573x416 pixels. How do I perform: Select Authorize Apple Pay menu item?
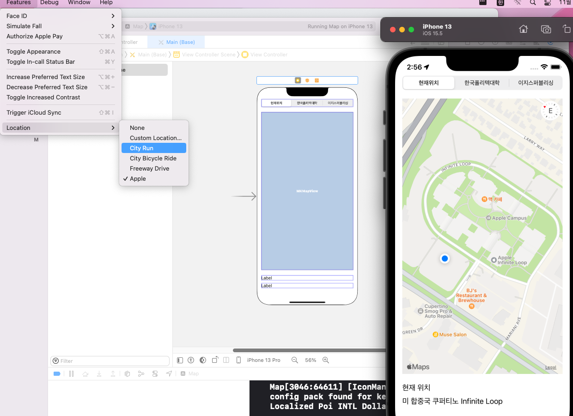(61, 36)
